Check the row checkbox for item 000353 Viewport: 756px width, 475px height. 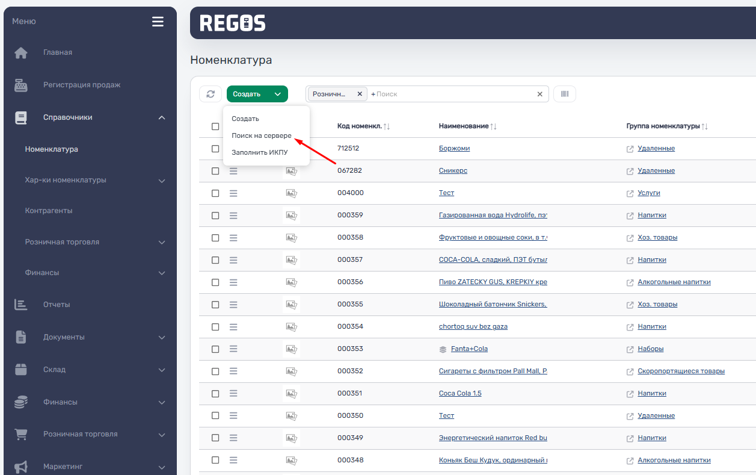(x=215, y=349)
